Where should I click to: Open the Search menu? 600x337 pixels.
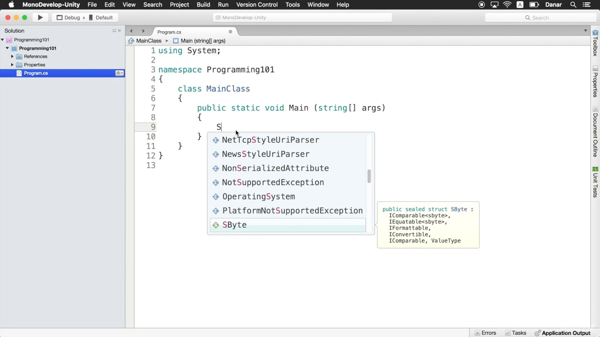(153, 5)
